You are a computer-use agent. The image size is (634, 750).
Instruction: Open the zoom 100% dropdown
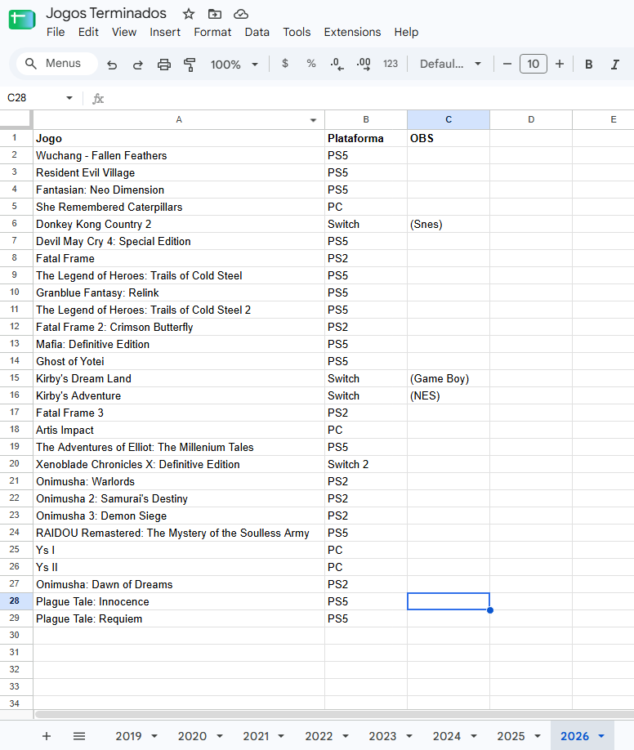pos(234,64)
